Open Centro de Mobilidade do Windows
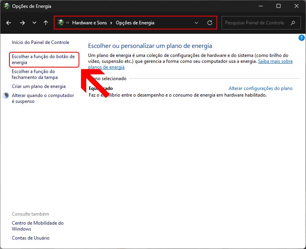The height and width of the screenshot is (249, 306). tap(37, 226)
